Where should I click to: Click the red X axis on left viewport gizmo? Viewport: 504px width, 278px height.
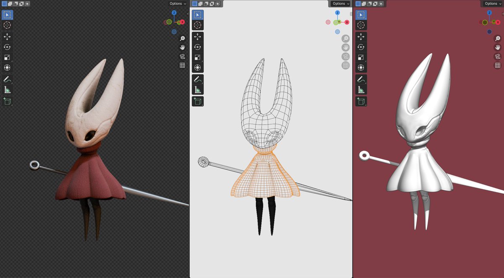click(x=182, y=22)
